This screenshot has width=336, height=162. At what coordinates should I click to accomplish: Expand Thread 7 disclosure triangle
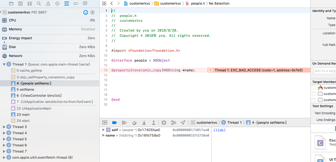pos(4,151)
